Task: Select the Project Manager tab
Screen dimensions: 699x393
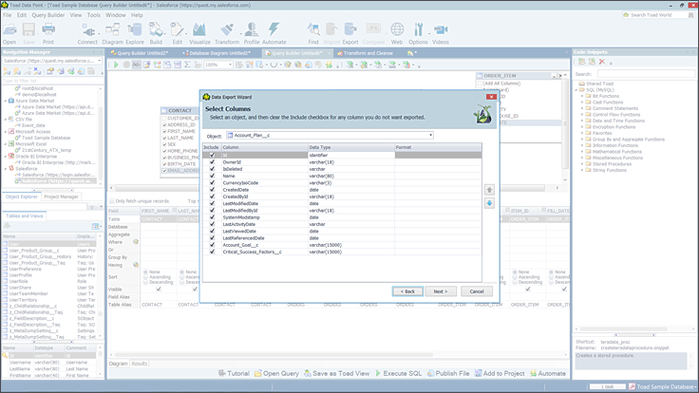Action: (x=61, y=196)
